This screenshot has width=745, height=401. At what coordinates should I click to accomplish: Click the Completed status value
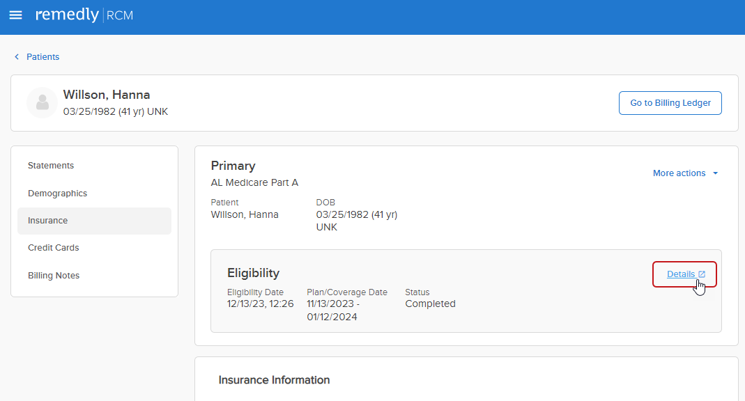[x=430, y=304]
